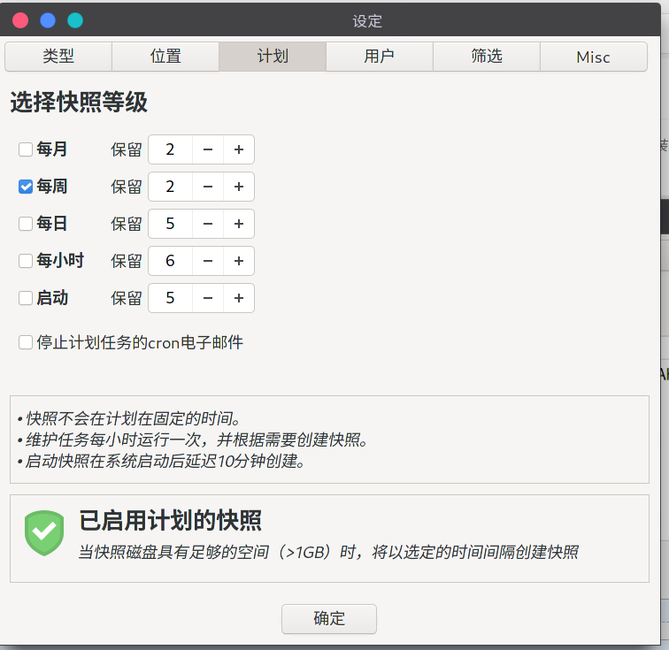
Task: Click the note 启动快照在系统启动后延迟10分钟创建
Action: (162, 461)
